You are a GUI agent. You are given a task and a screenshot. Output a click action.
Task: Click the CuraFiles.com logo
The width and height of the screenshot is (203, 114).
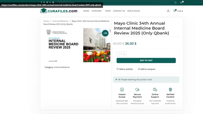[x=59, y=11]
